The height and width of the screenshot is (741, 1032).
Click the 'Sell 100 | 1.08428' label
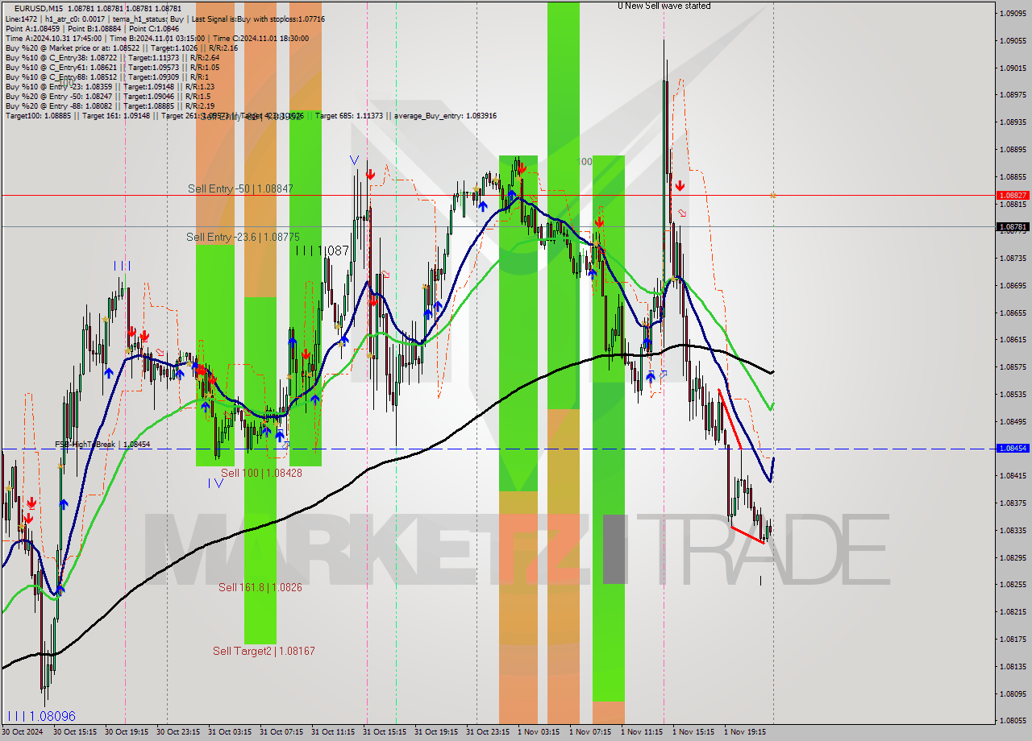coord(261,473)
